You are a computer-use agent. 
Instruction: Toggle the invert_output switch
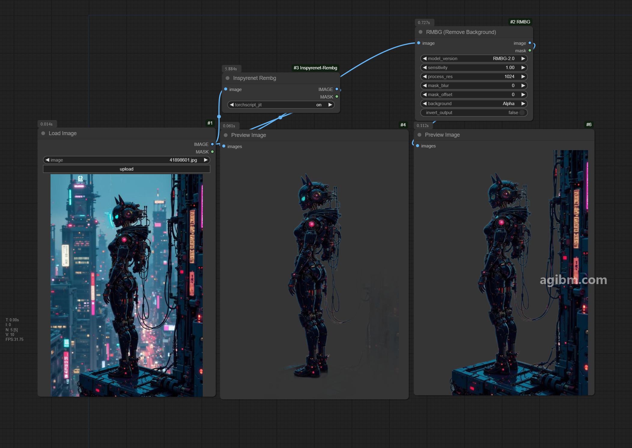pyautogui.click(x=522, y=113)
